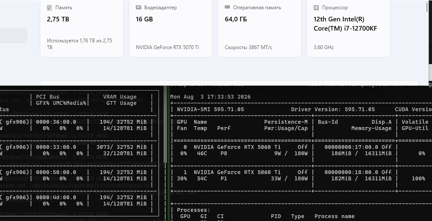Click the '33W / 180W' power reading
The width and height of the screenshot is (432, 221).
[x=289, y=179]
